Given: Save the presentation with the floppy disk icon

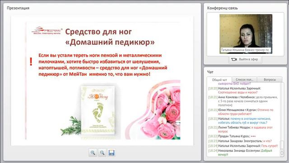Looking at the screenshot, I should pos(112,153).
